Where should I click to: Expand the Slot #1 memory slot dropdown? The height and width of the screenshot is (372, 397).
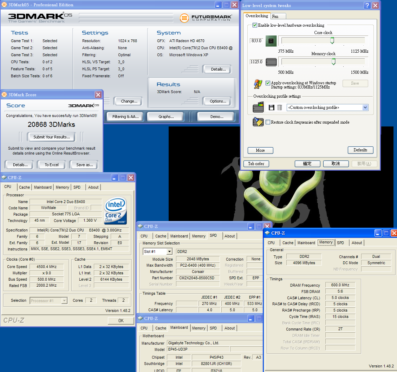[x=169, y=252]
